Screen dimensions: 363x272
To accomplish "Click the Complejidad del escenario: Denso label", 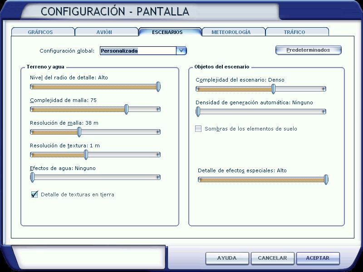I will point(240,80).
